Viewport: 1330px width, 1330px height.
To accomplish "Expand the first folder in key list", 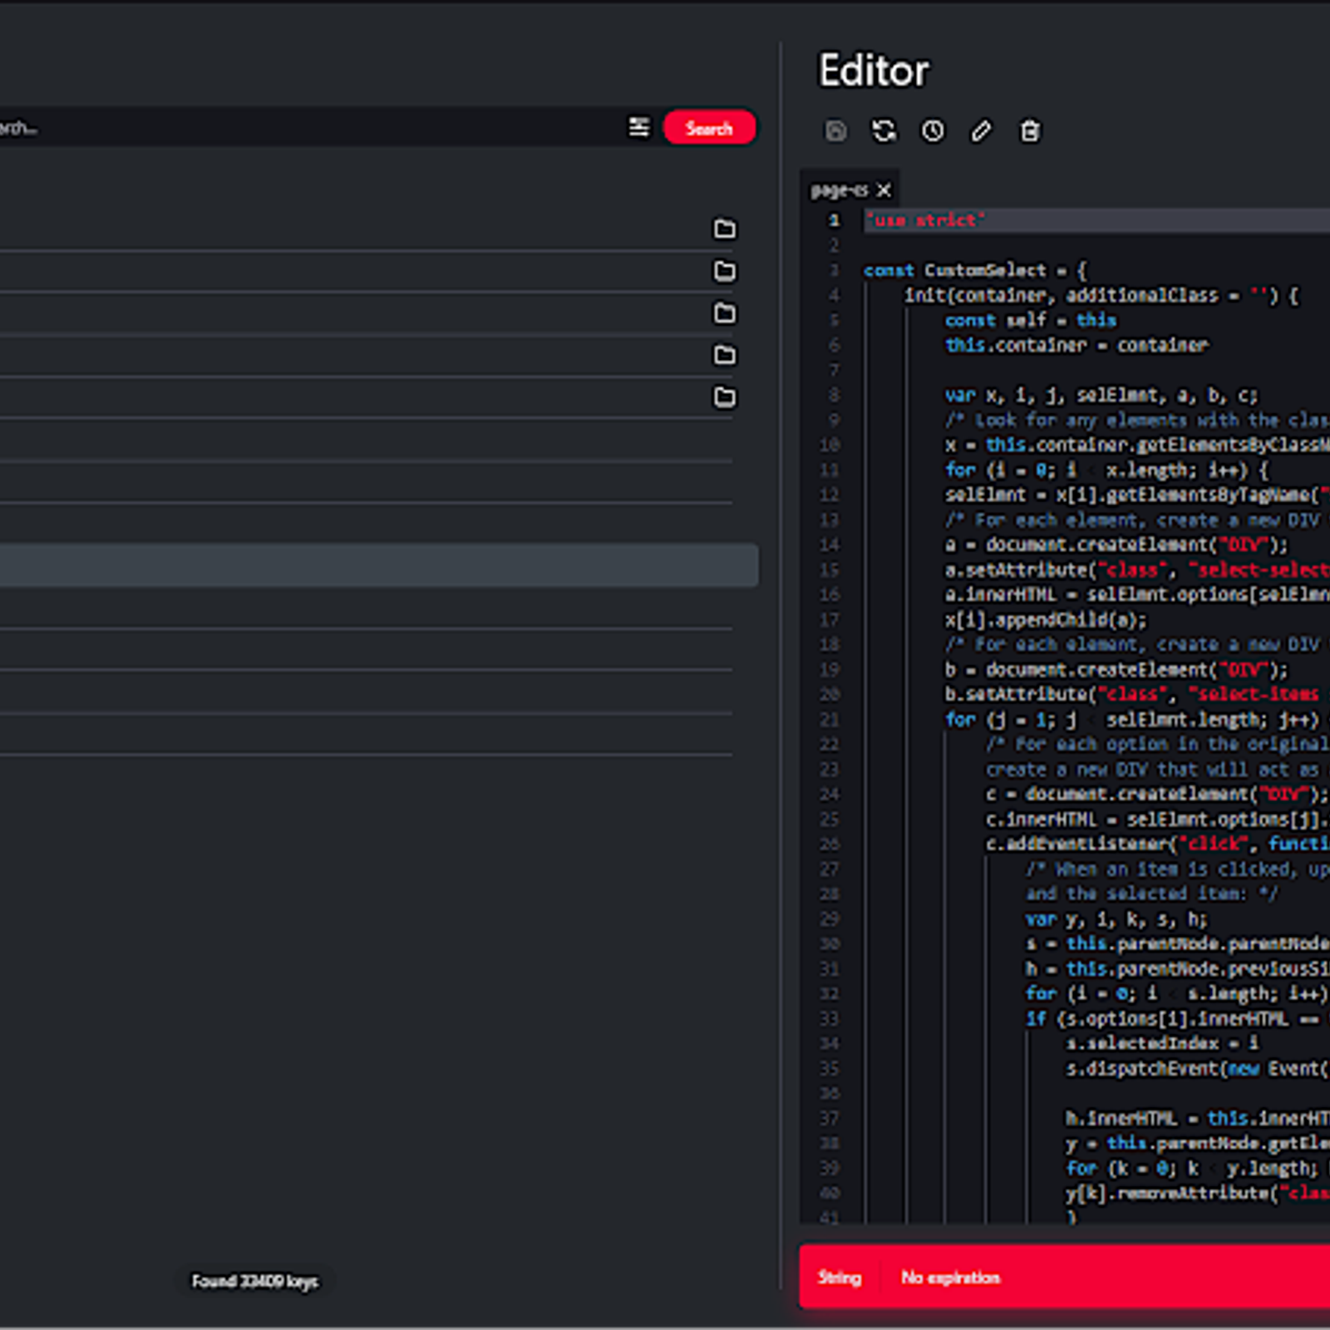I will pos(724,229).
